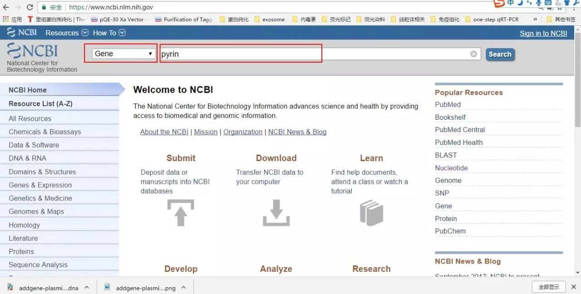Click the search field containing pyrin

tap(320, 54)
